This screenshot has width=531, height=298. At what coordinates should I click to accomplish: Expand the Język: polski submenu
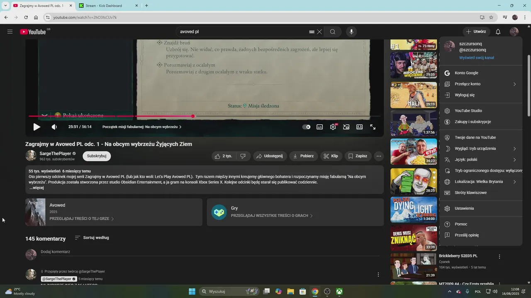coord(481,160)
